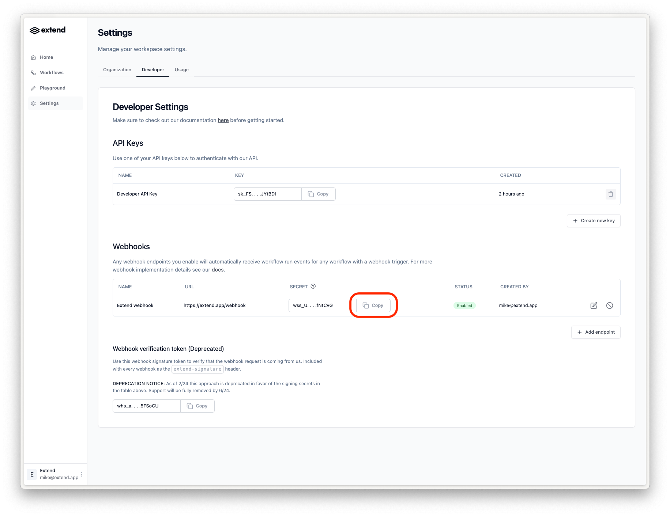The height and width of the screenshot is (516, 670).
Task: Select Settings in the sidebar
Action: [49, 103]
